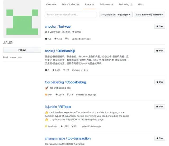Switch to the Repositories tab
Image resolution: width=169 pixels, height=146 pixels.
pos(70,4)
